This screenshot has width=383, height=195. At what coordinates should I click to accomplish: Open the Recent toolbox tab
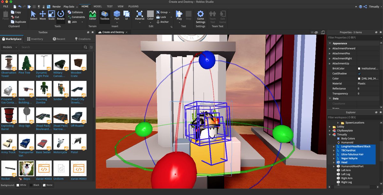[59, 39]
